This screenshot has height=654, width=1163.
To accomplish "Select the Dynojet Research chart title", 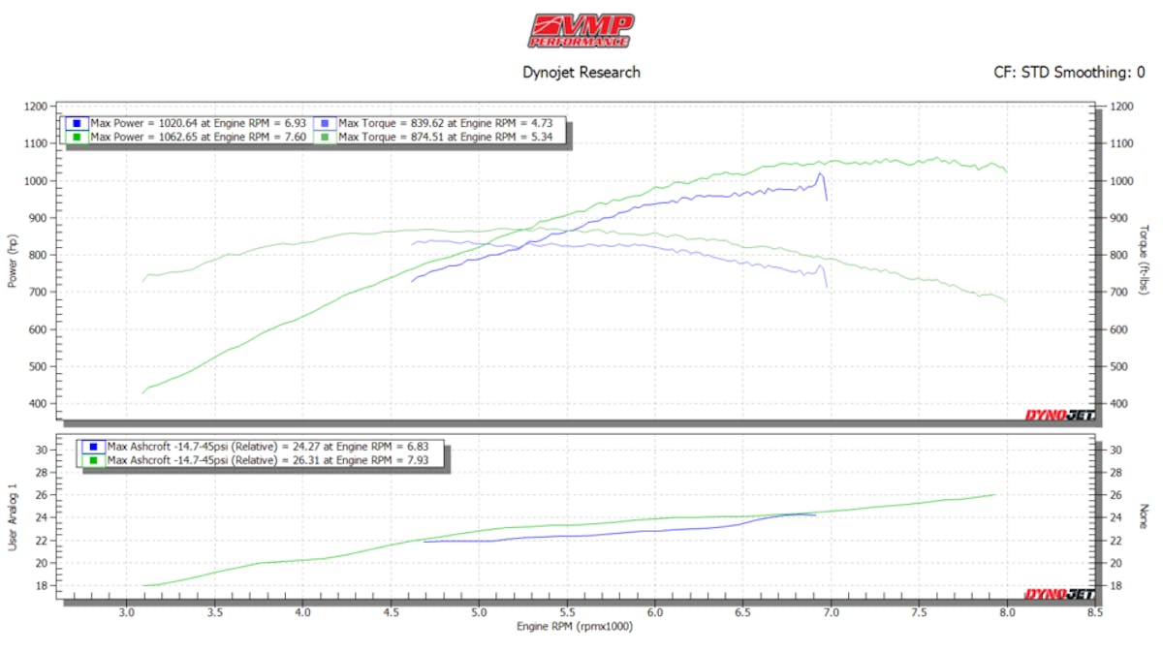I will coord(581,72).
